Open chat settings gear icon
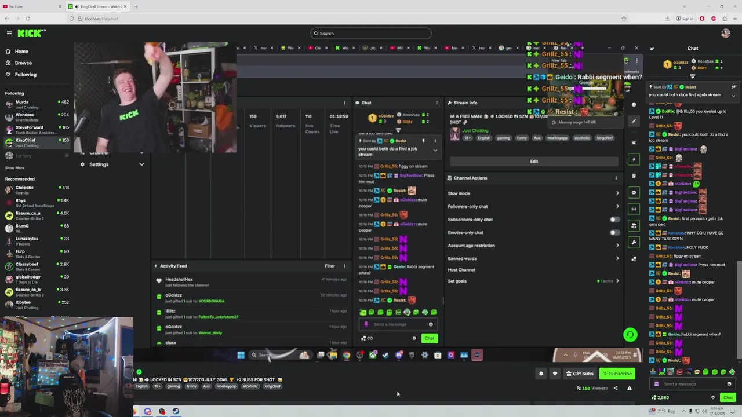This screenshot has width=742, height=417. pyautogui.click(x=713, y=397)
